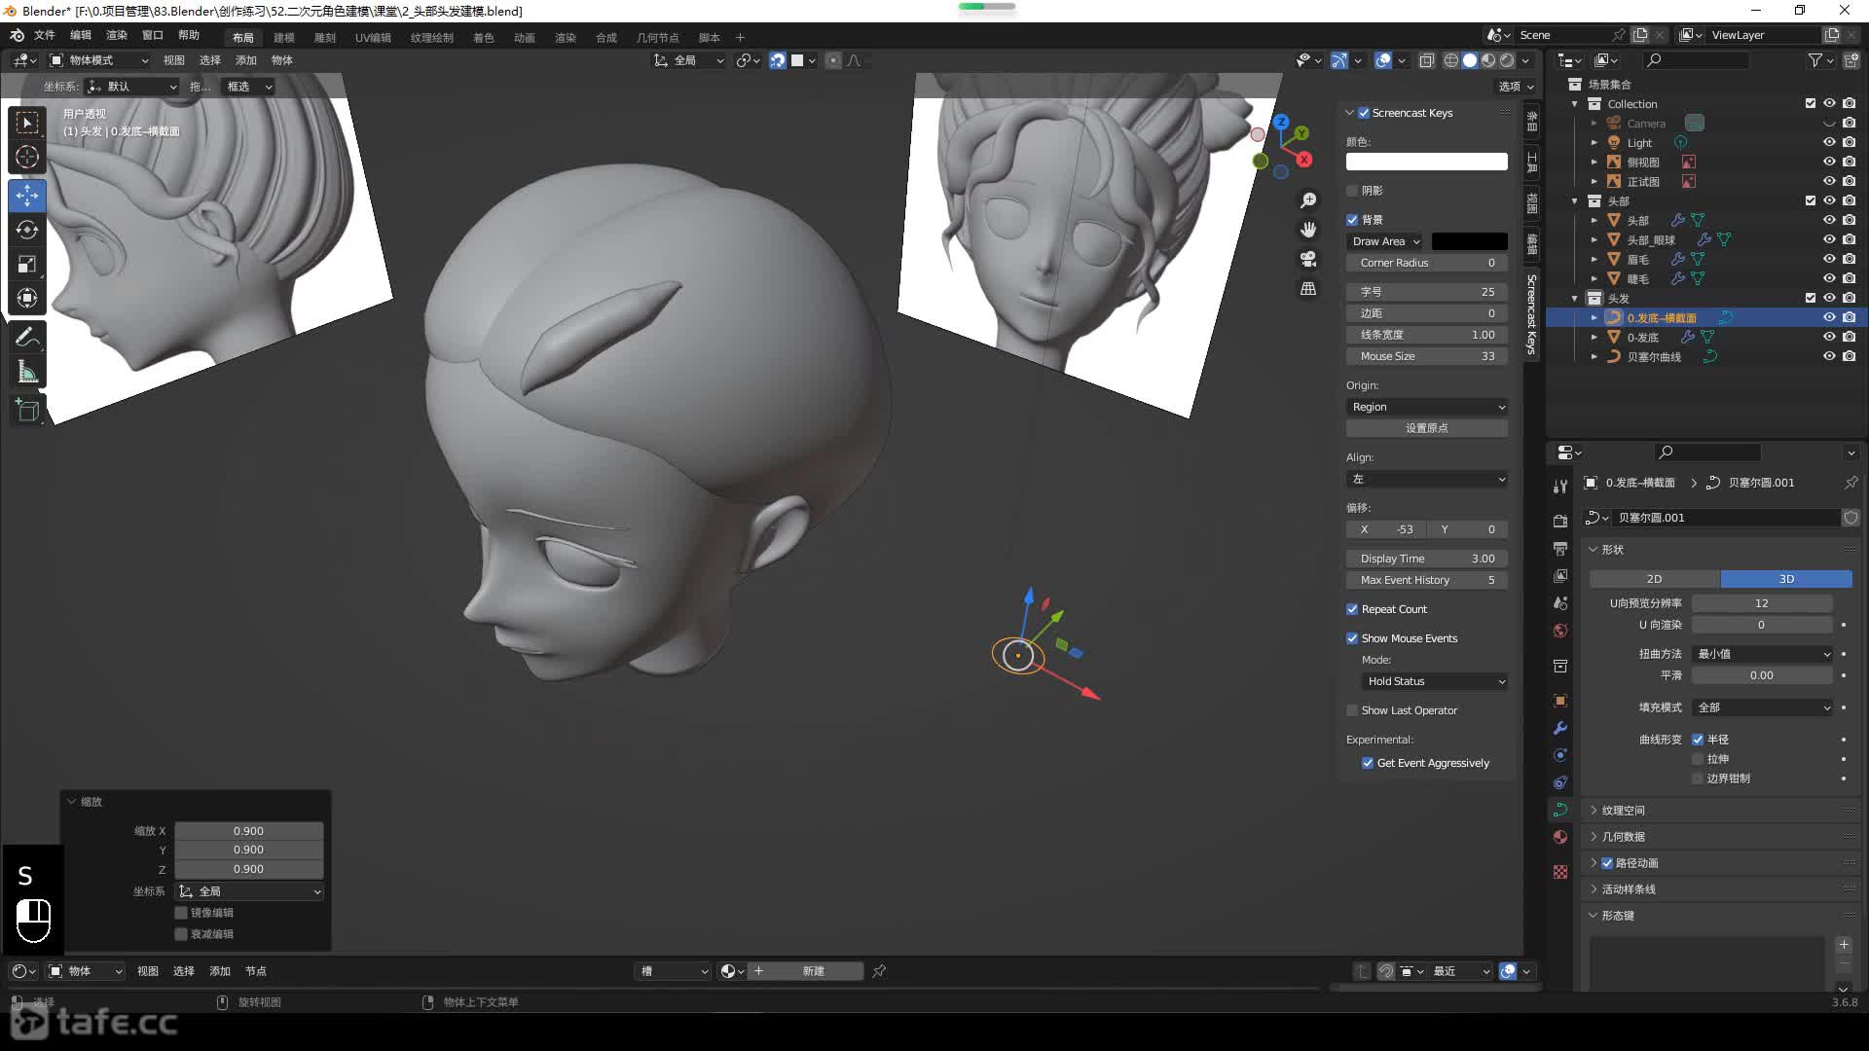Click the 贝塞尔圆.001 data name field
The width and height of the screenshot is (1869, 1051).
point(1727,518)
